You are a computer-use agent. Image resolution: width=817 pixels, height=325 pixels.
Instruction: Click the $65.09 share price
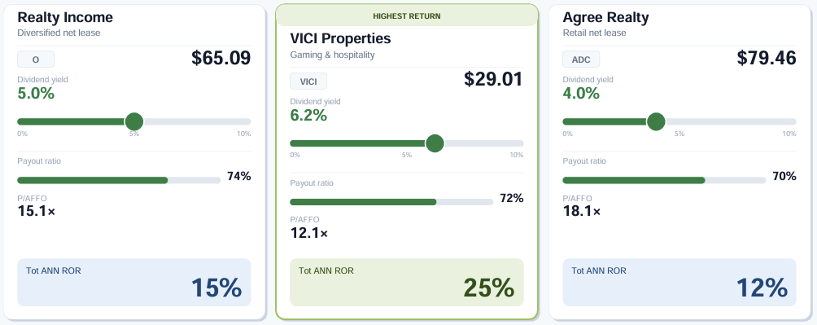221,58
